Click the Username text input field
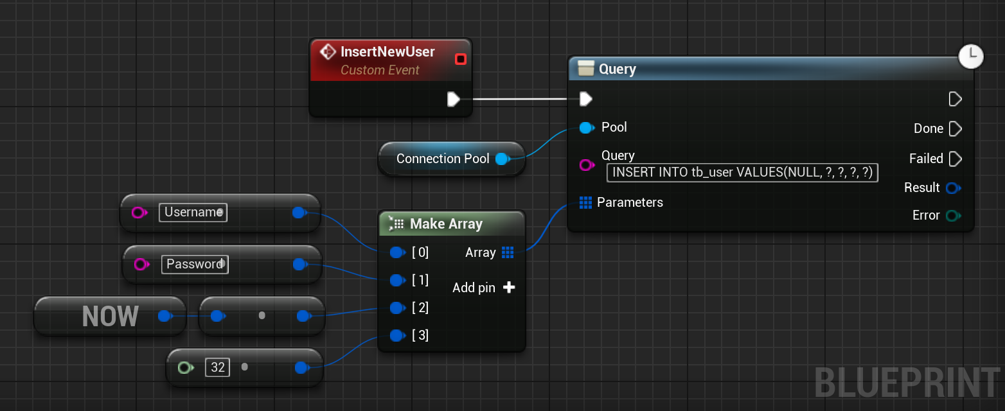Image resolution: width=1005 pixels, height=411 pixels. click(193, 212)
